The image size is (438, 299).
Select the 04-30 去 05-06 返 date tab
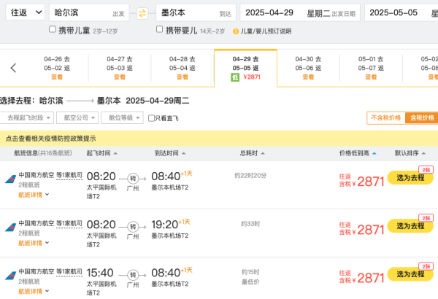[x=308, y=68]
